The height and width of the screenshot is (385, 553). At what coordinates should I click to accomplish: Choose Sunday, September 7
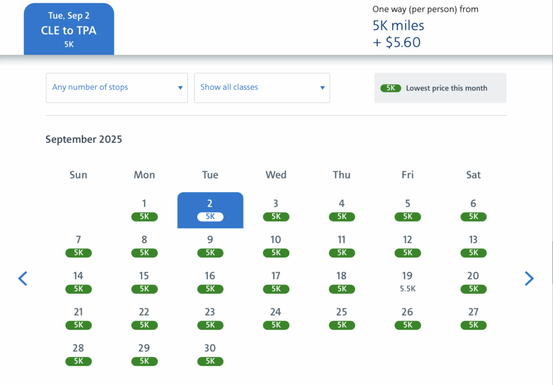pyautogui.click(x=78, y=246)
